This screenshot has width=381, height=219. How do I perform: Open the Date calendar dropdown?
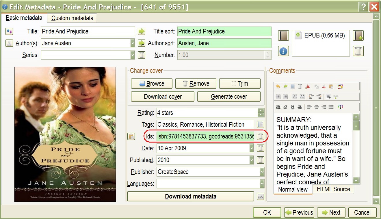click(x=252, y=148)
